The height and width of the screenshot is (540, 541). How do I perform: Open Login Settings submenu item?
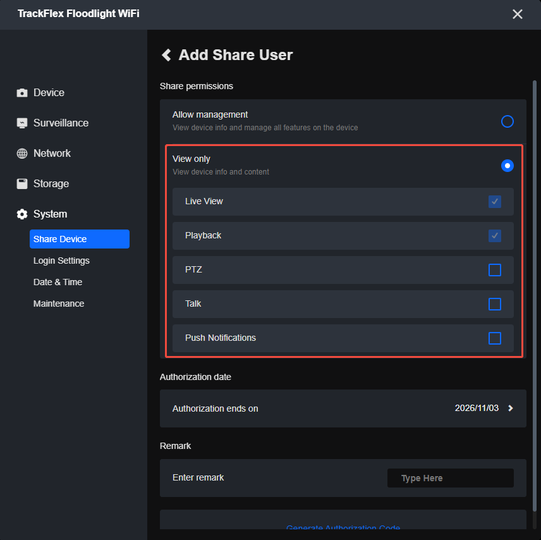point(61,261)
